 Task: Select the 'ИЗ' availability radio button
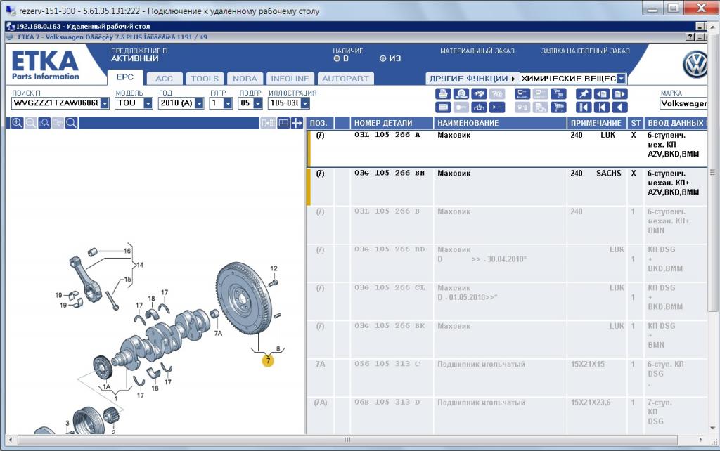[x=383, y=59]
